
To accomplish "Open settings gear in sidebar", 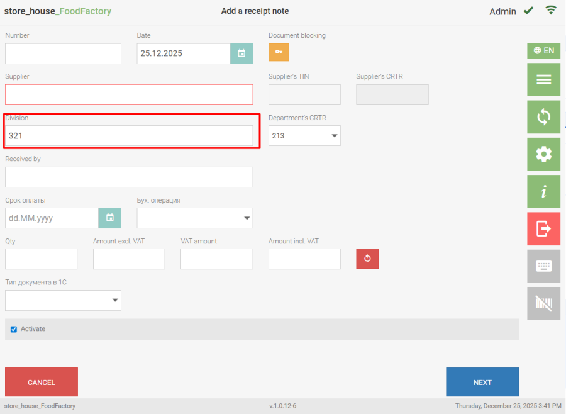I will (543, 154).
